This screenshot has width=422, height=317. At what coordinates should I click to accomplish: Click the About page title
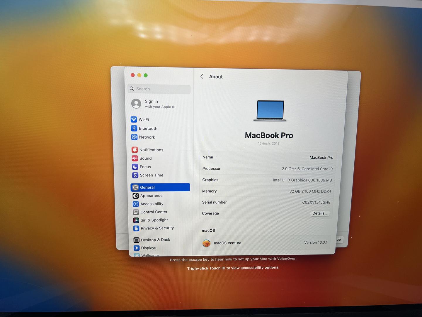tap(216, 77)
